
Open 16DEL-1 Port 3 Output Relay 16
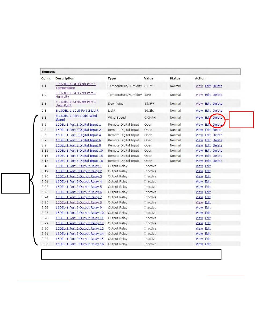(x=79, y=244)
